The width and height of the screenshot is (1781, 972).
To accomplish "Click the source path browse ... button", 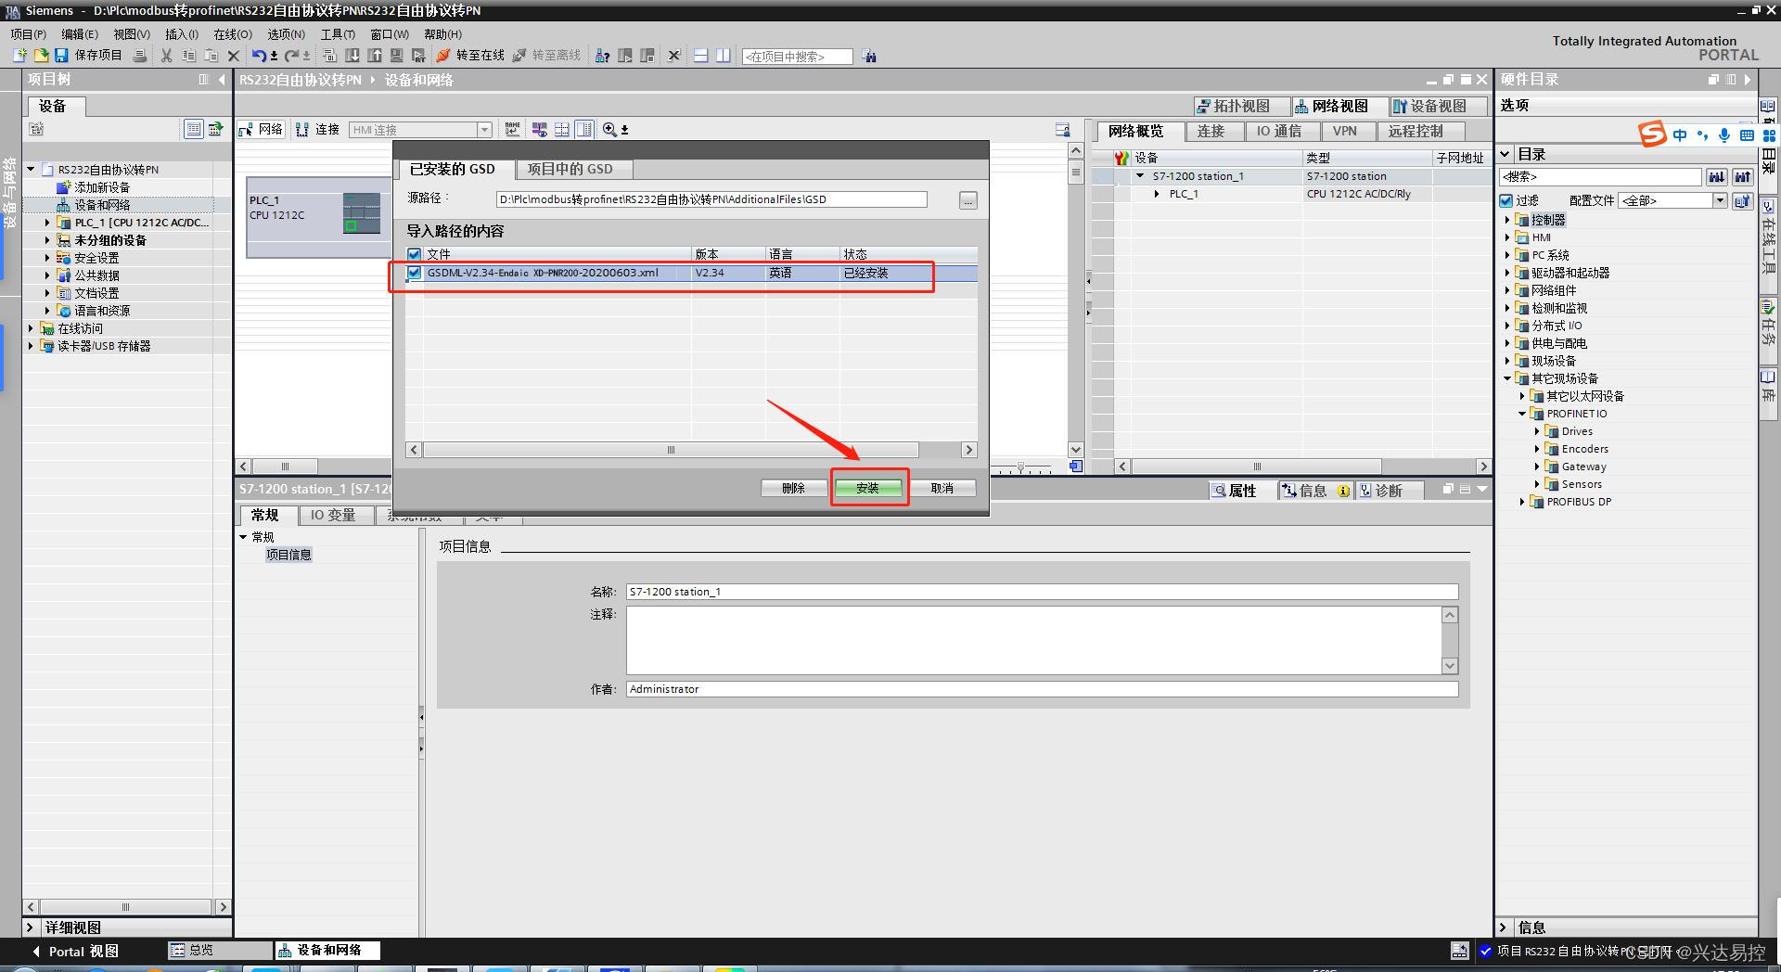I will coord(967,200).
